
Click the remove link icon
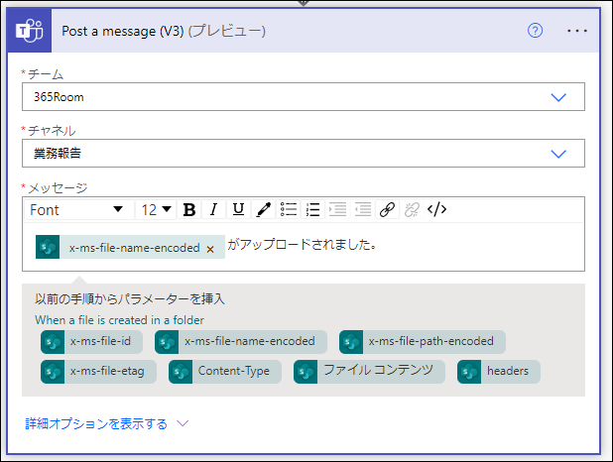coord(412,209)
